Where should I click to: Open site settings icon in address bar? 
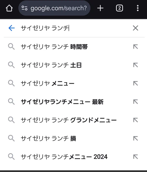point(24,8)
